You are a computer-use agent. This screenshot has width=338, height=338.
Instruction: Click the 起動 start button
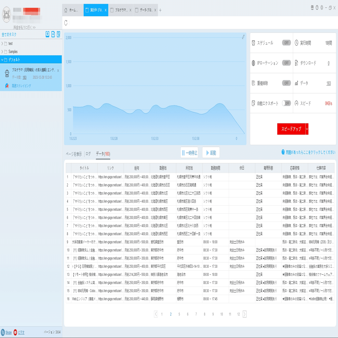click(211, 153)
